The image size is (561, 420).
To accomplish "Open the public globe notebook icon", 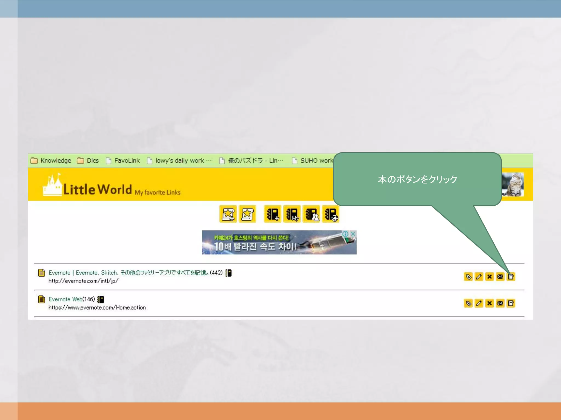I will pyautogui.click(x=331, y=214).
